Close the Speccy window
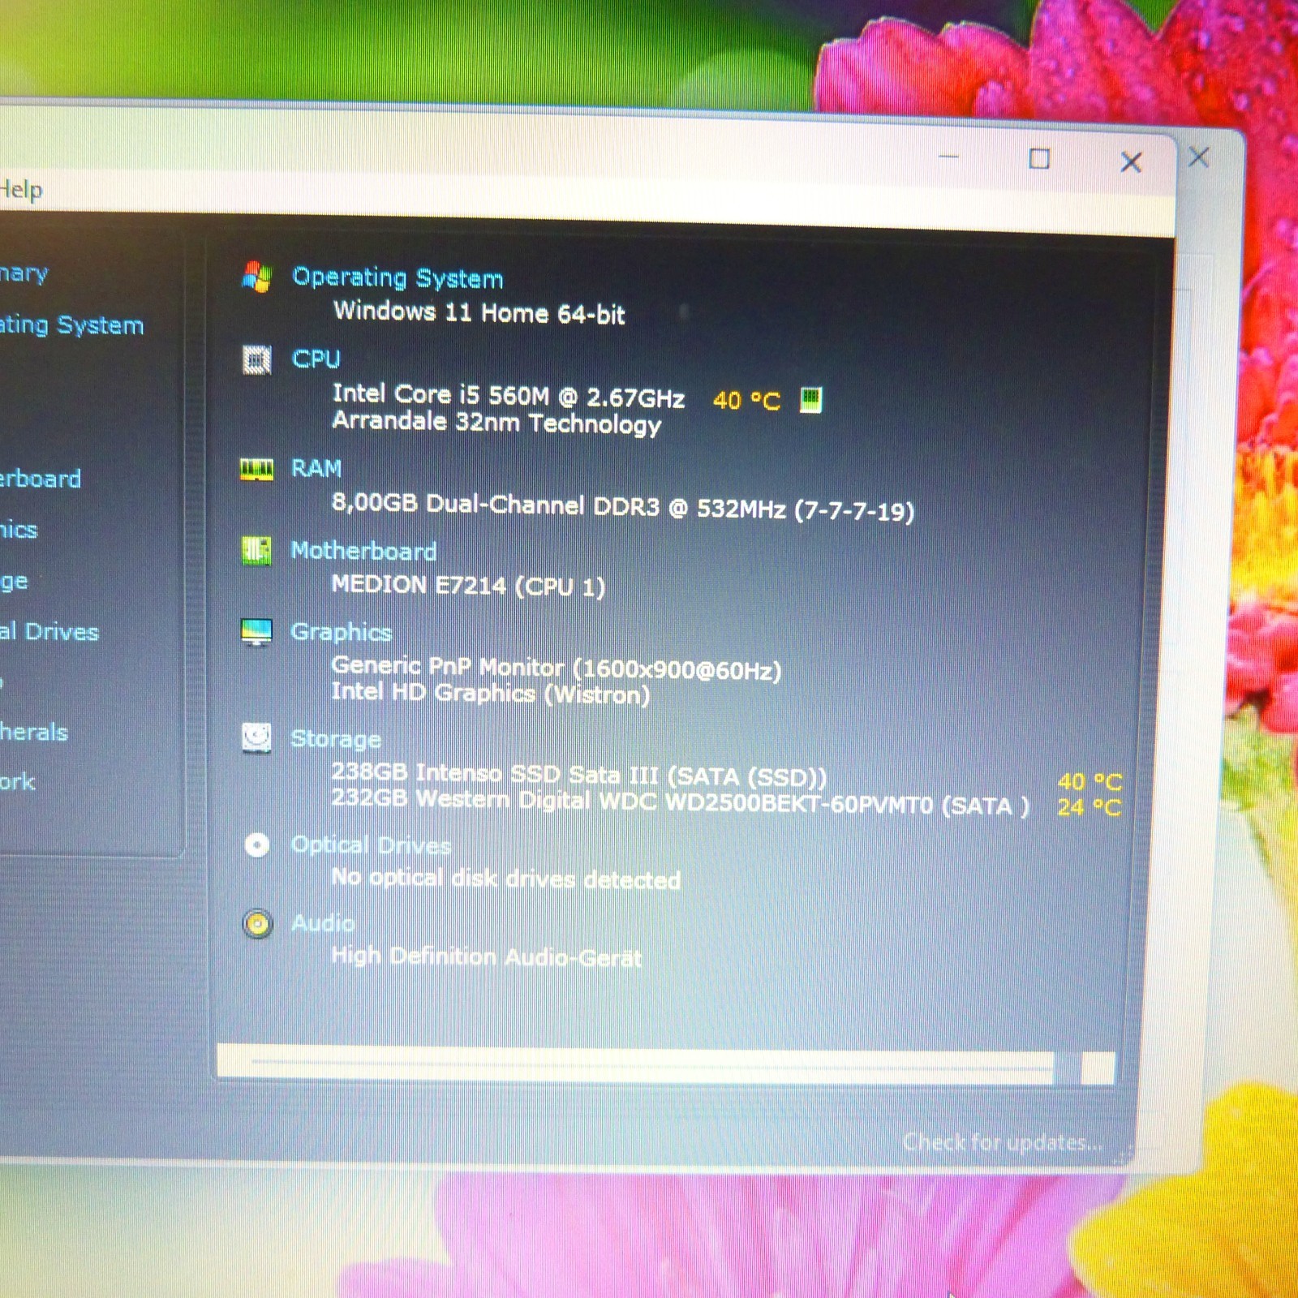Screen dimensions: 1298x1298 (x=1131, y=162)
